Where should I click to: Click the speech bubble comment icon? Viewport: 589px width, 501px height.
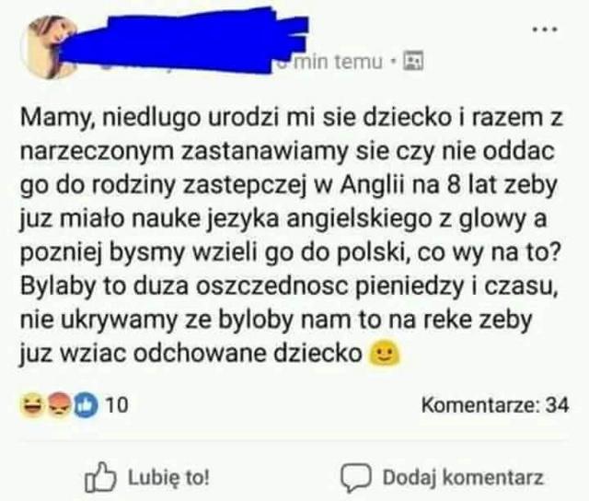tap(356, 478)
